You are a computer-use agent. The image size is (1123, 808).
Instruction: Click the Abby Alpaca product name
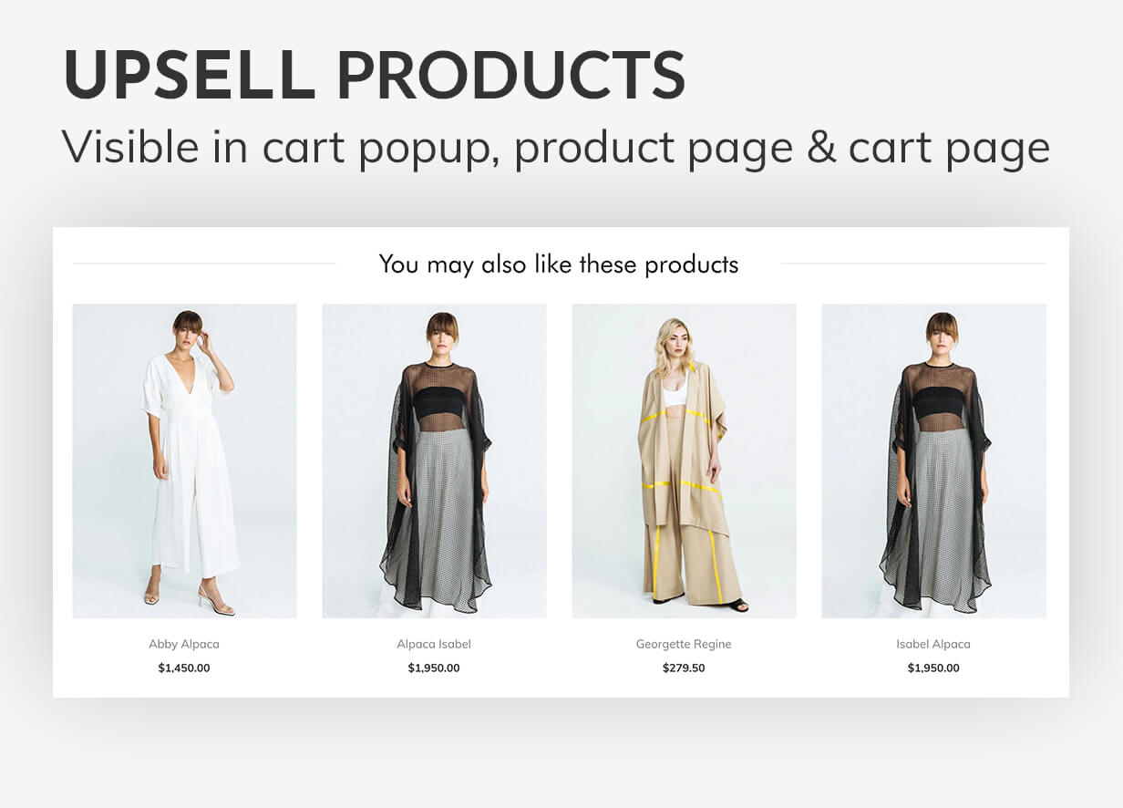184,644
